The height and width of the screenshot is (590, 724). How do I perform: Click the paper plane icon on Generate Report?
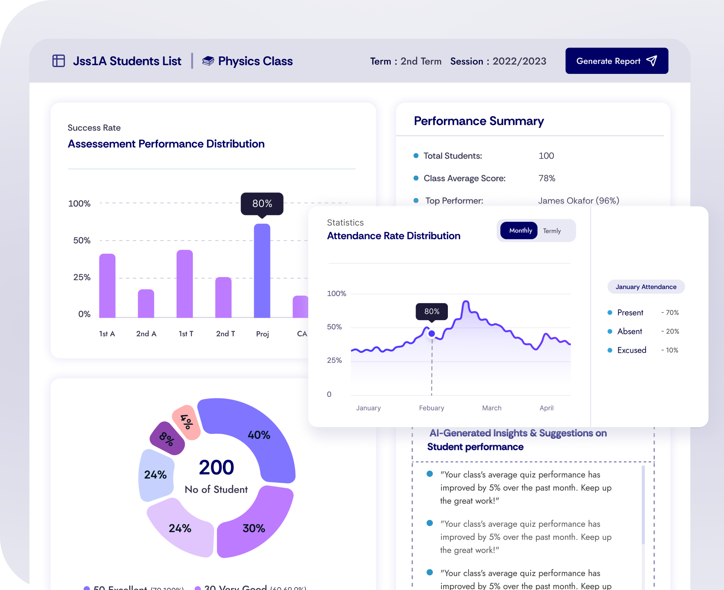[652, 61]
